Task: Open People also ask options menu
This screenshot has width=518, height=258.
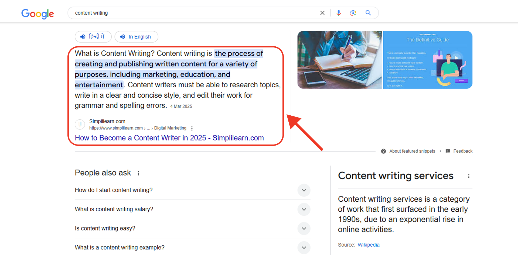Action: tap(138, 173)
